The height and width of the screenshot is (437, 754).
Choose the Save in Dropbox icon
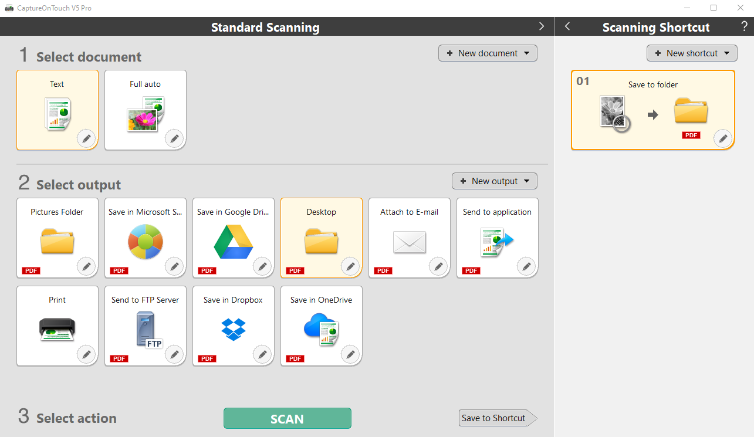pos(234,329)
